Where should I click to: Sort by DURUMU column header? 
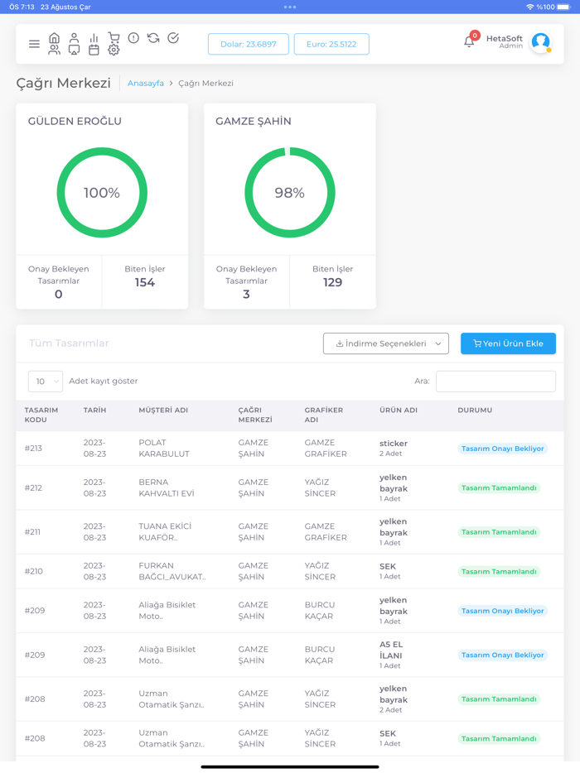pyautogui.click(x=475, y=410)
